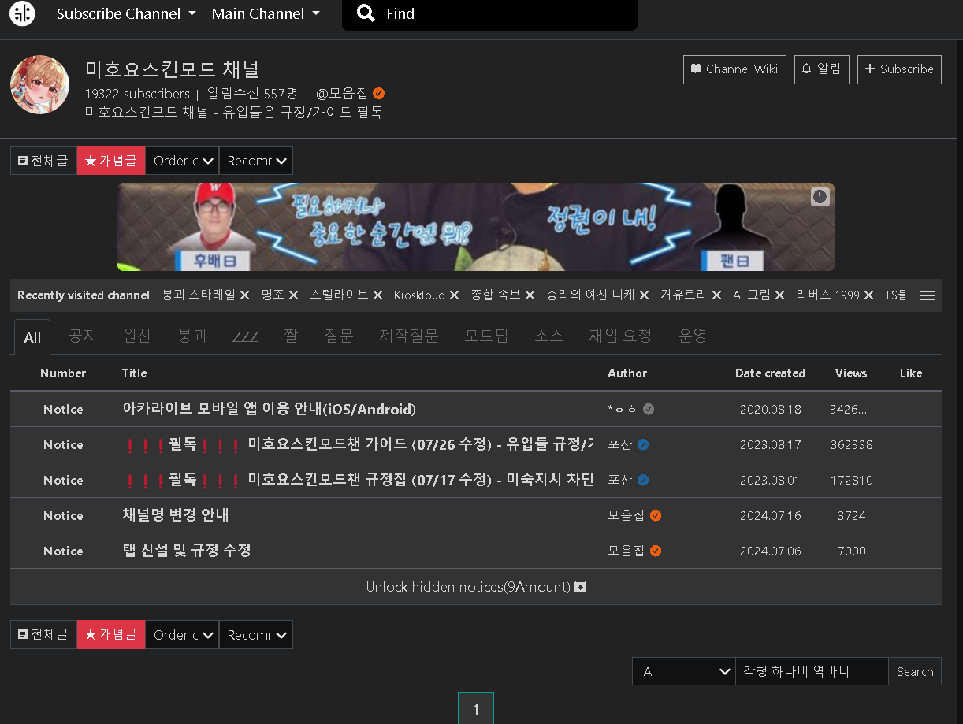Open the banner advertisement image
Image resolution: width=963 pixels, height=724 pixels.
[x=476, y=227]
